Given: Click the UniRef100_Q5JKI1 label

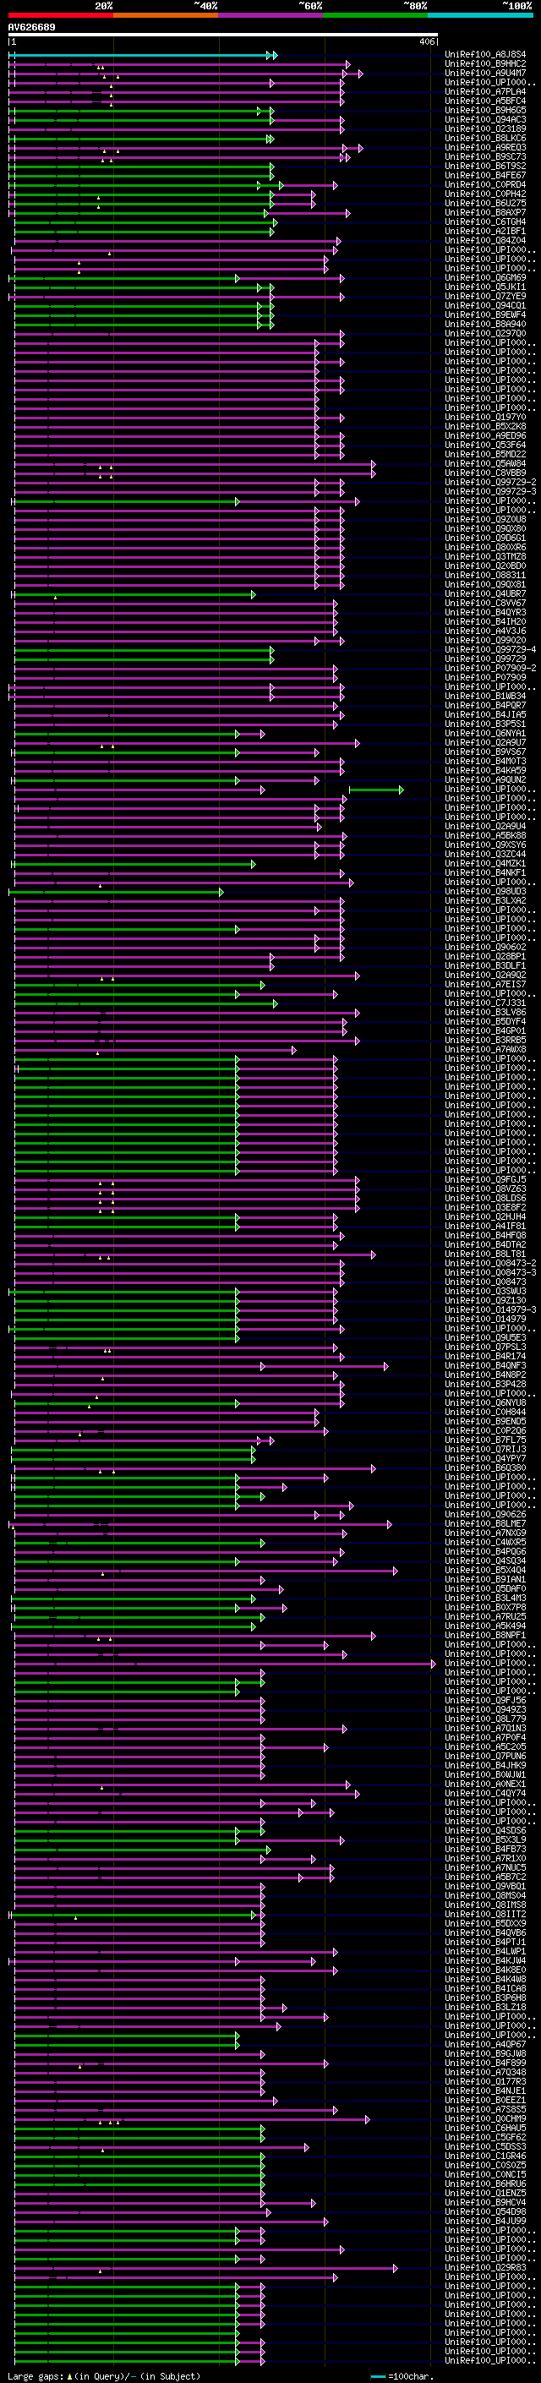Looking at the screenshot, I should [x=485, y=287].
